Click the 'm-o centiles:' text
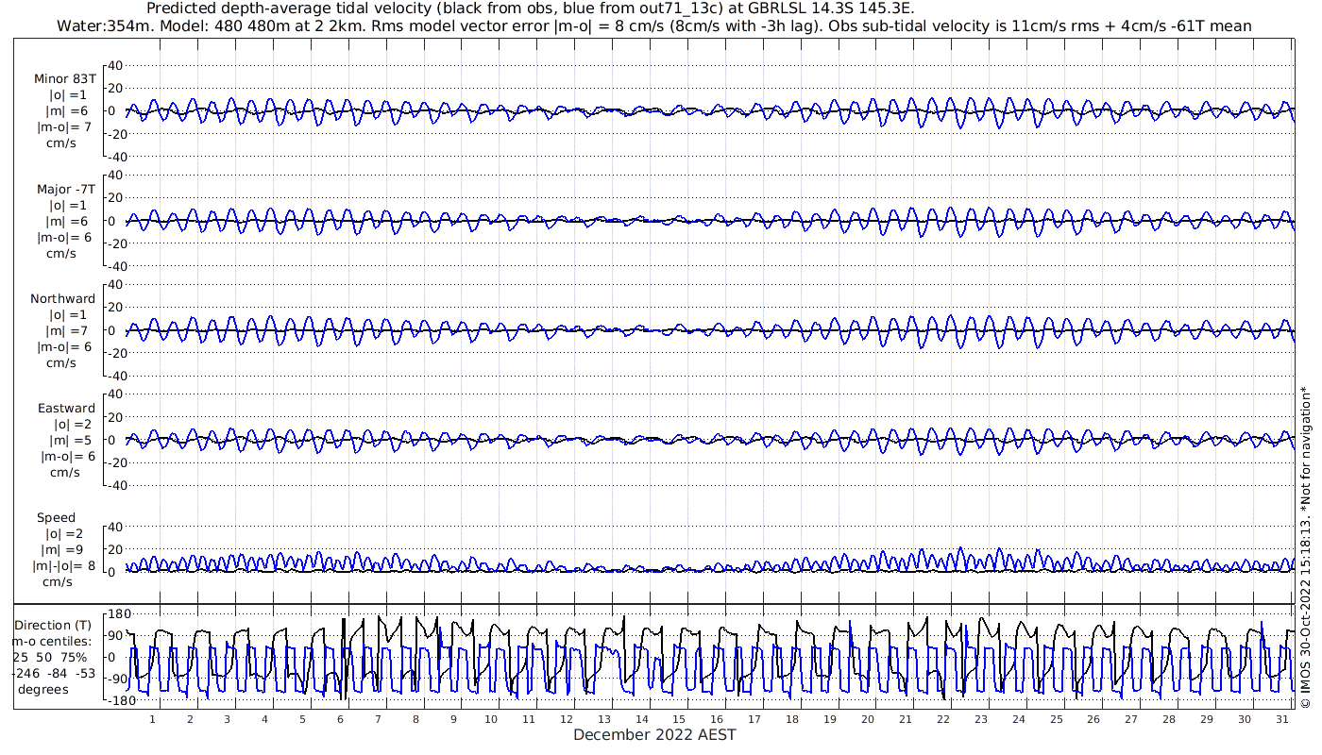This screenshot has height=755, width=1322. (52, 641)
